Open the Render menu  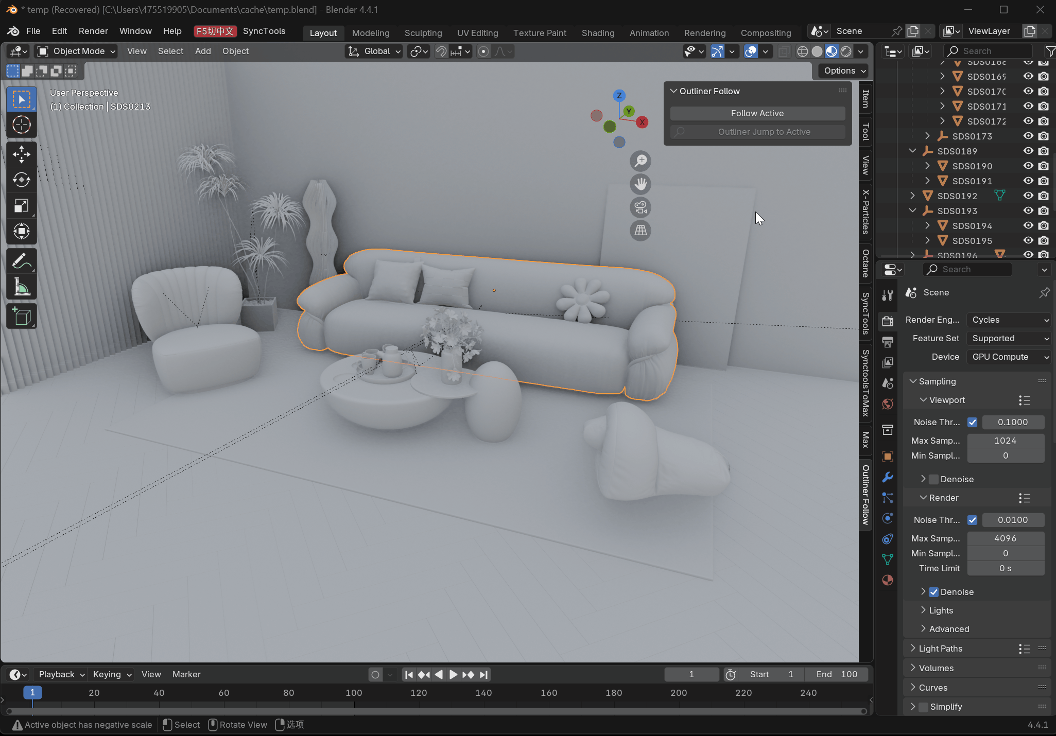coord(93,31)
